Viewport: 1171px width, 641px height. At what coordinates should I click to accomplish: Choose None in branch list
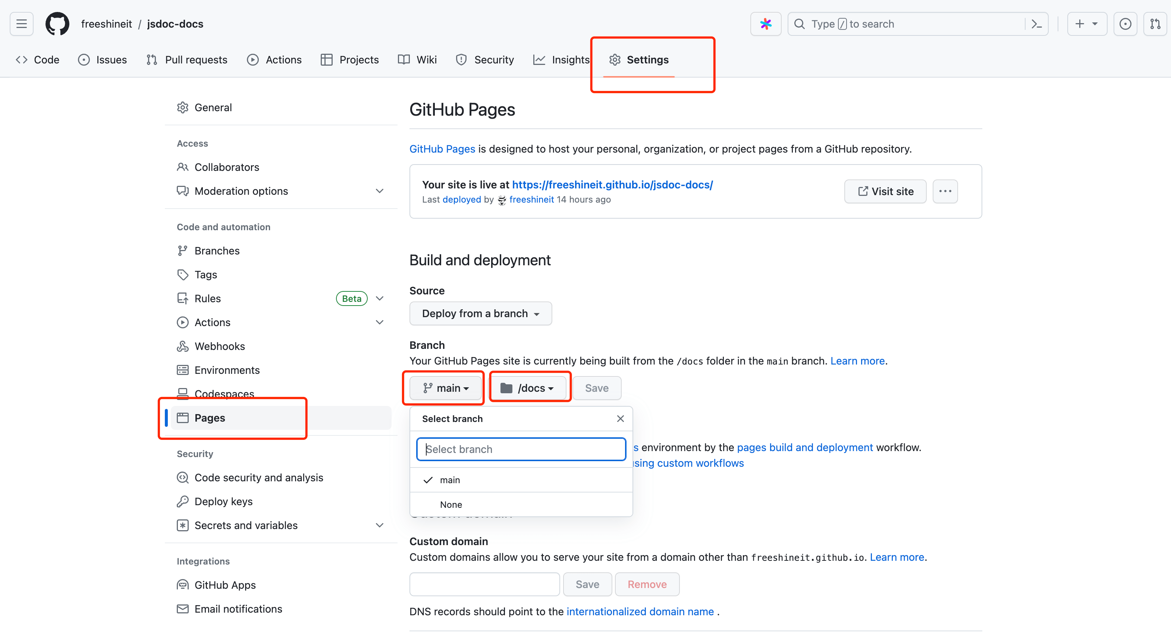pos(451,504)
